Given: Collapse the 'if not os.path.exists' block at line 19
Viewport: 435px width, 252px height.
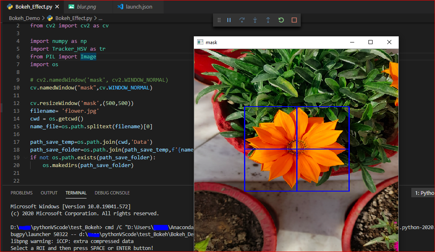Looking at the screenshot, I should (x=25, y=157).
